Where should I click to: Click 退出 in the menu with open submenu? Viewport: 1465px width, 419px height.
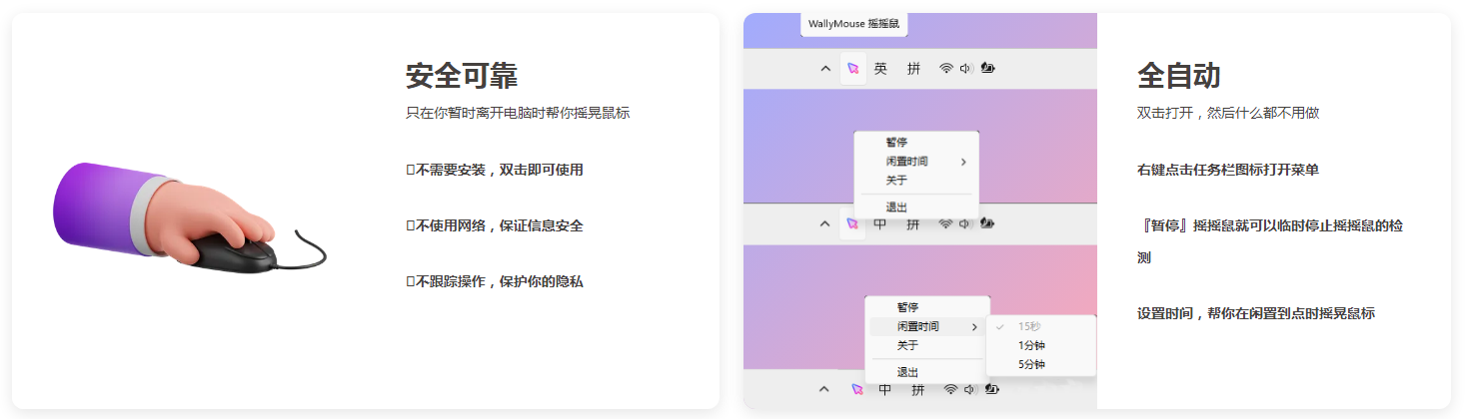907,372
